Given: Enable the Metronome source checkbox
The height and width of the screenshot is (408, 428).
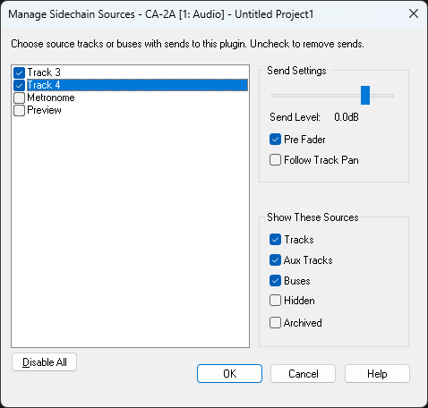Looking at the screenshot, I should 19,98.
